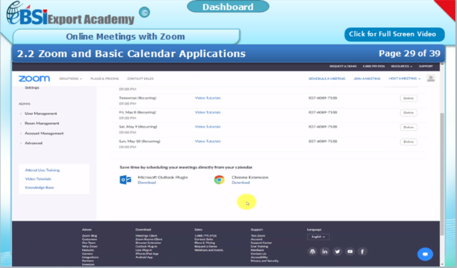
Task: Click the copyright symbol icon
Action: [x=144, y=12]
